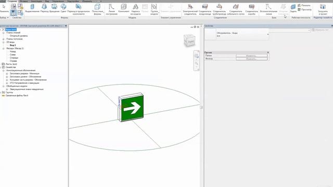The image size is (333, 187).
Task: Open the Назад elevation view
Action: pos(12,51)
